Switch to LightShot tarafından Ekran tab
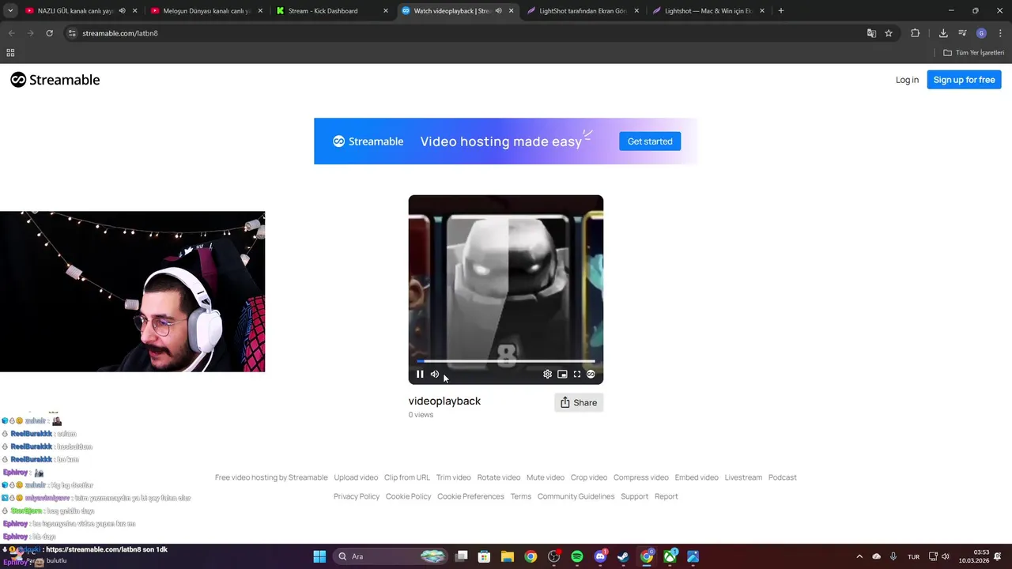 click(581, 11)
